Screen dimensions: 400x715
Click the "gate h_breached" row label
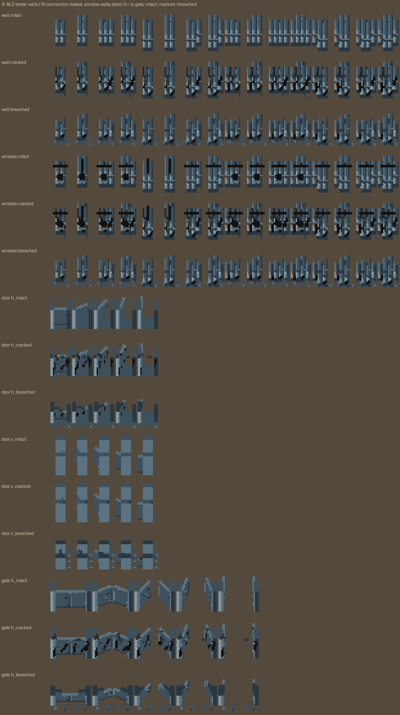click(18, 675)
